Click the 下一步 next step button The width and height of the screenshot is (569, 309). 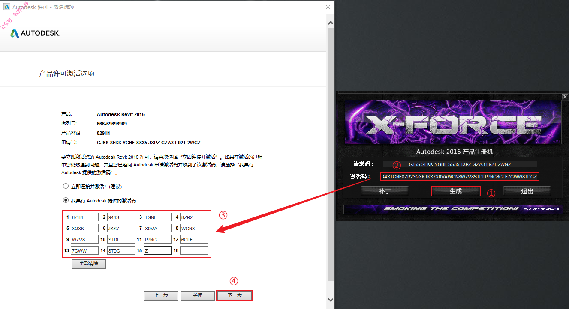[x=234, y=296]
